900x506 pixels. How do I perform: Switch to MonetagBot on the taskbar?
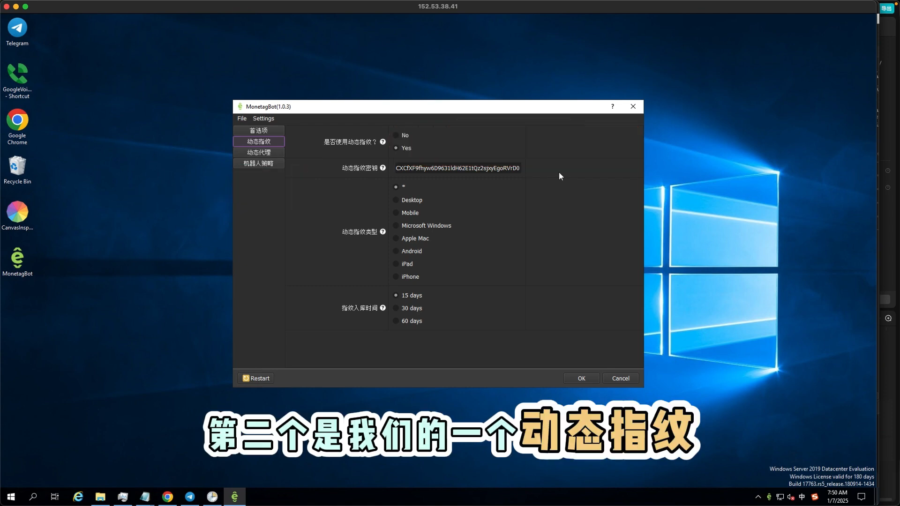point(234,497)
